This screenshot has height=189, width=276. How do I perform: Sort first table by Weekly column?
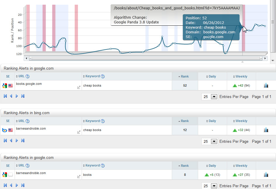click(241, 77)
